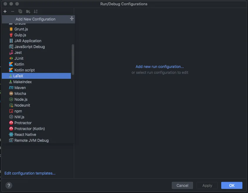
Task: Select the LaTeX configuration type
Action: pos(18,76)
